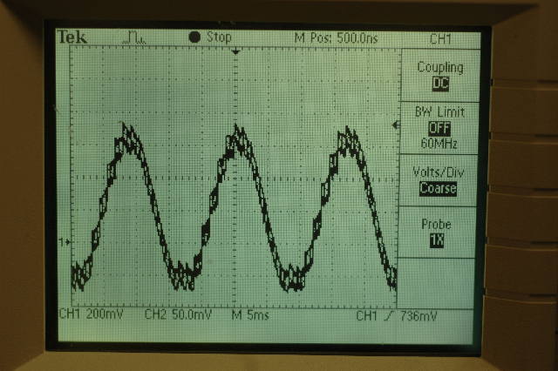Click the rising edge trigger slope icon
Image resolution: width=558 pixels, height=371 pixels.
coord(388,314)
